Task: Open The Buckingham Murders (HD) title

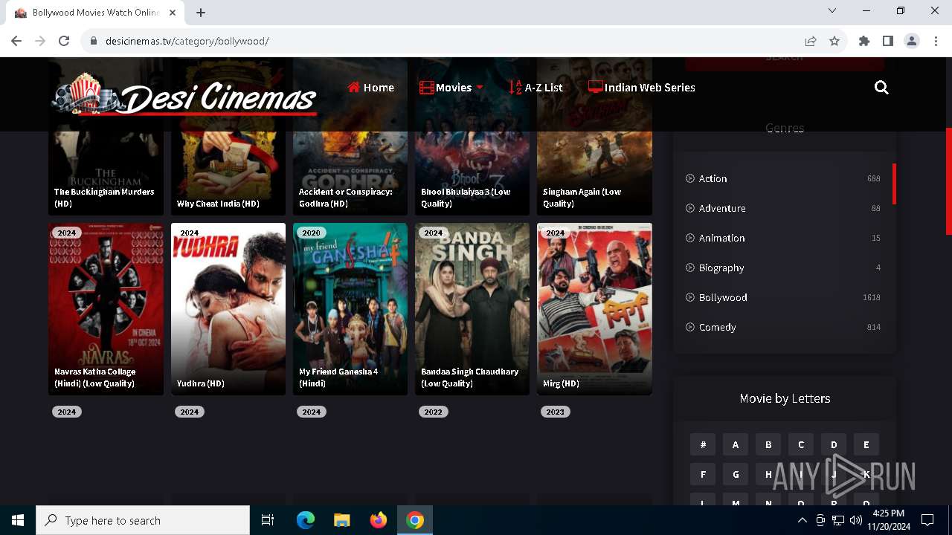Action: click(104, 198)
